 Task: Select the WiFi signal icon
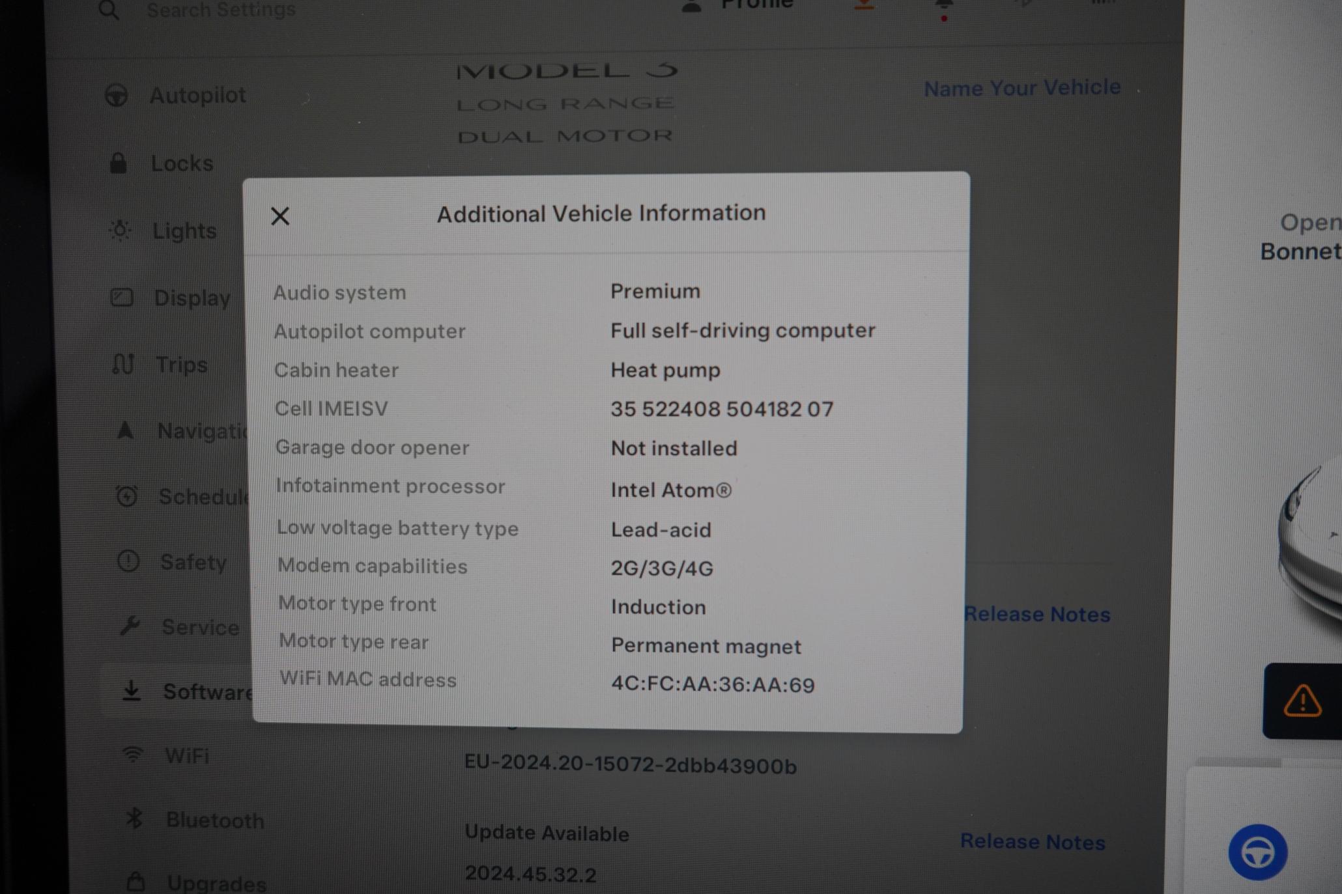tap(133, 755)
